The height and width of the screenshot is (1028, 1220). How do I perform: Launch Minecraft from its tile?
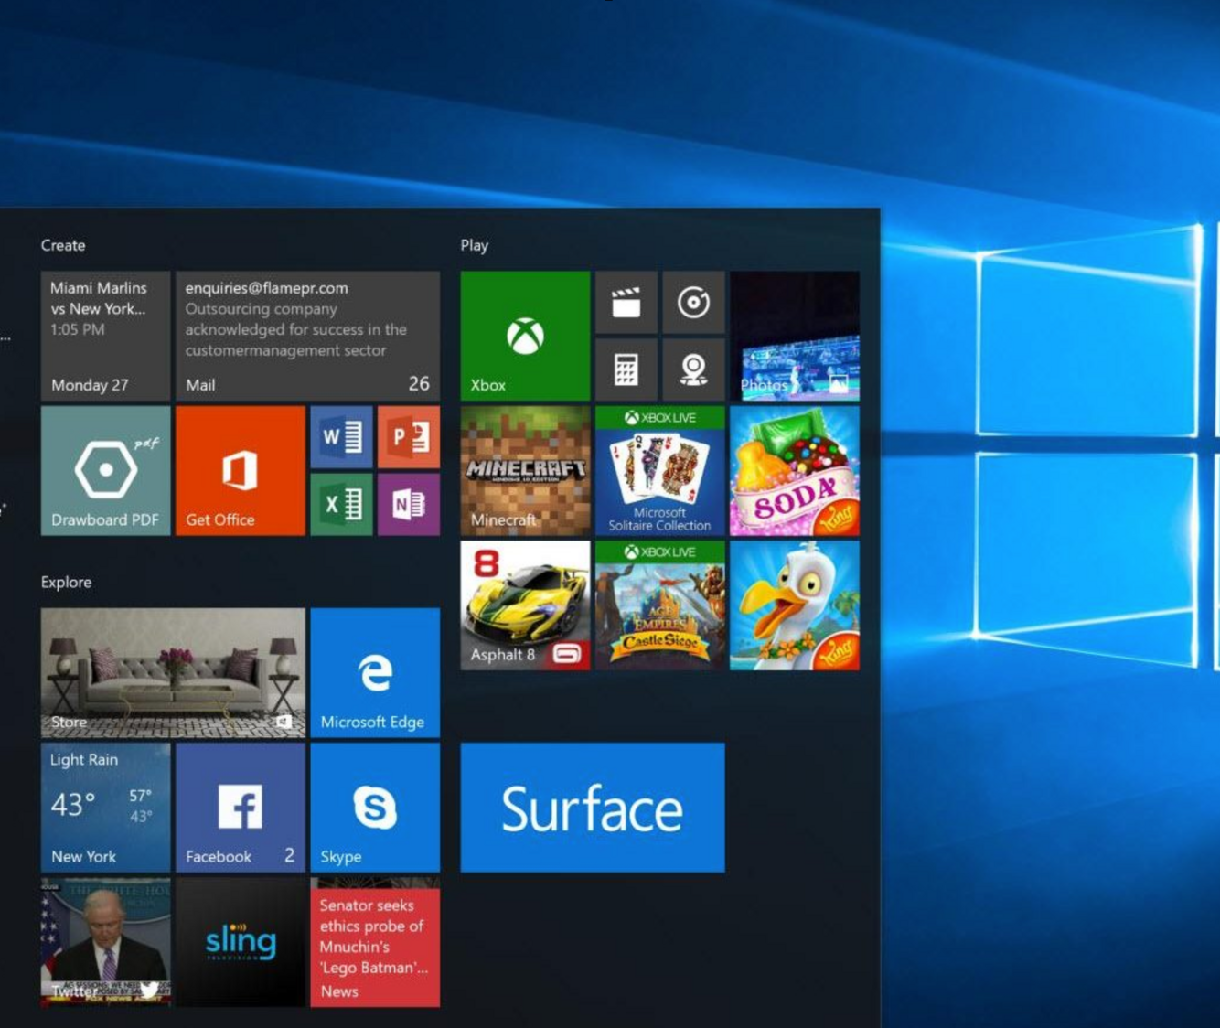(x=525, y=471)
